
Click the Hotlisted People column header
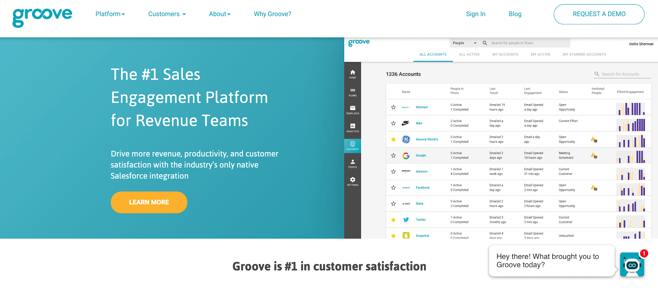598,91
